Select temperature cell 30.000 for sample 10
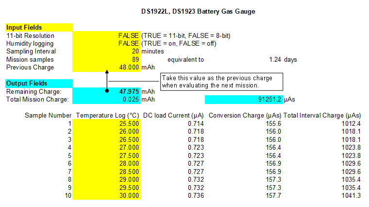The image size is (369, 207). [x=106, y=195]
